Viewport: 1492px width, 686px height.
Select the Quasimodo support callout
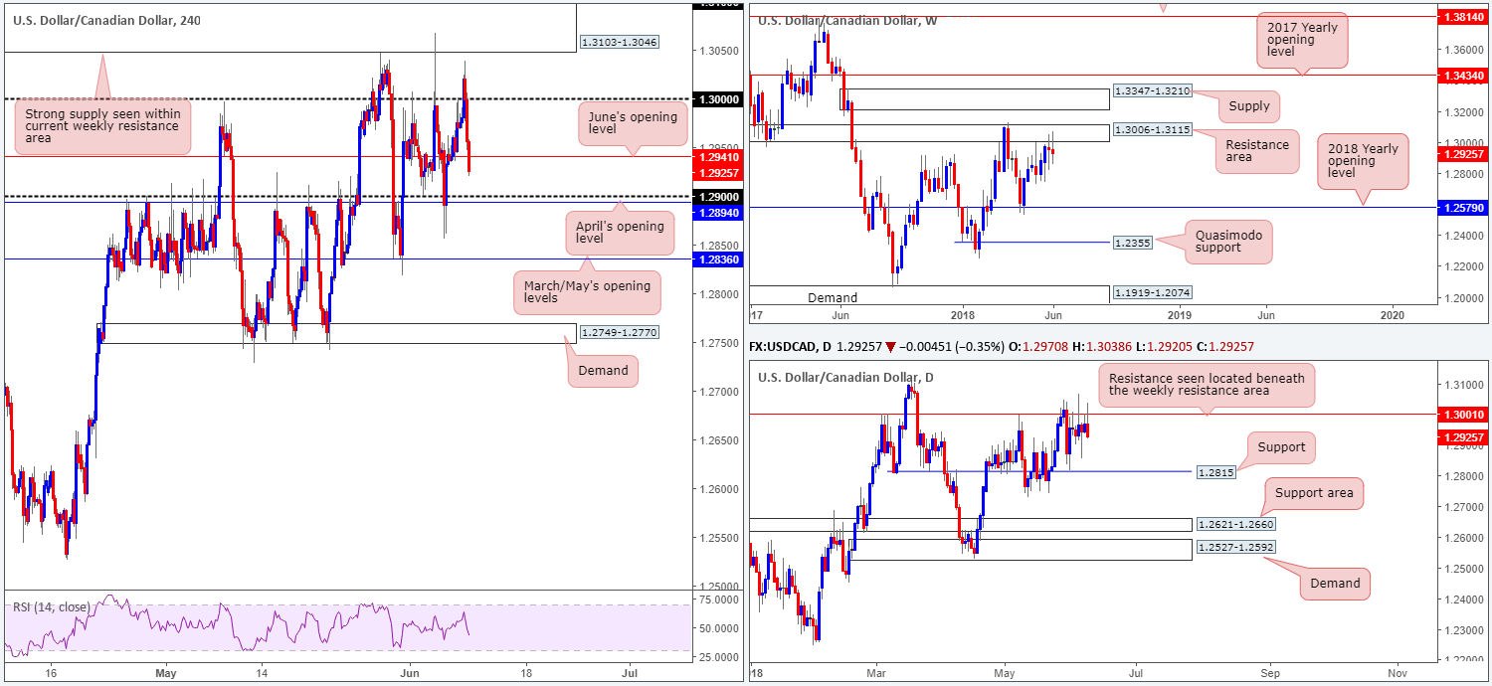[1228, 241]
